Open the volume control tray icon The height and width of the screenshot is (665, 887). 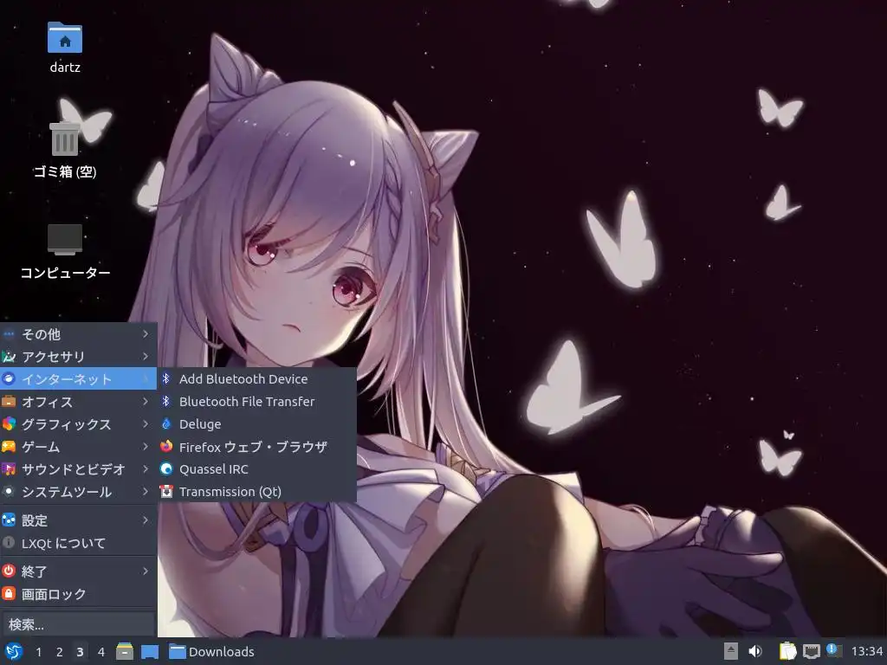[x=755, y=651]
